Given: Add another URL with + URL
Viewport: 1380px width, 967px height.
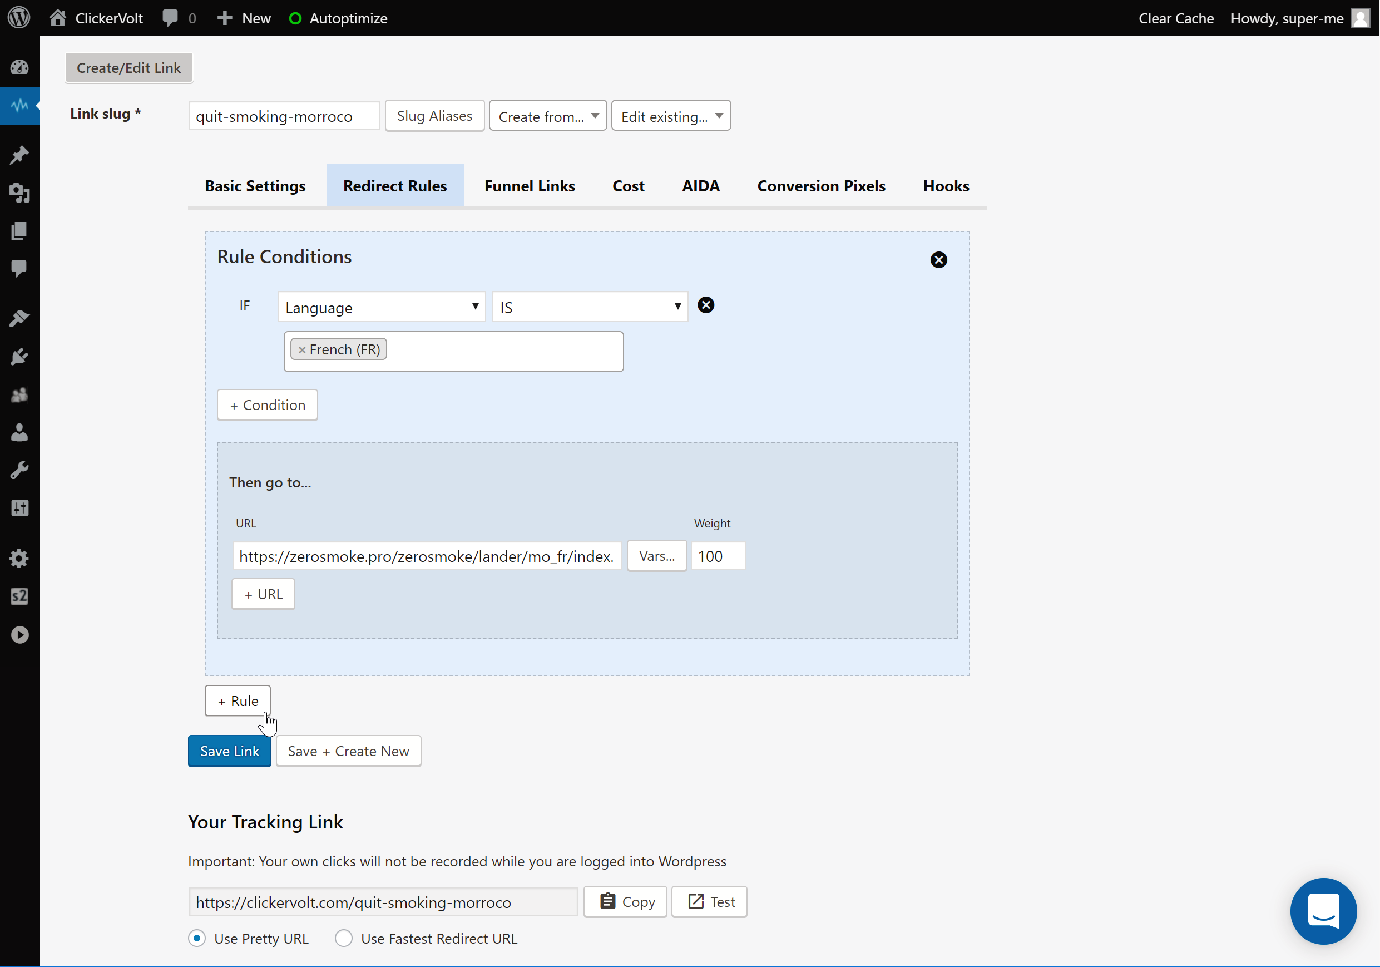Looking at the screenshot, I should pyautogui.click(x=263, y=594).
